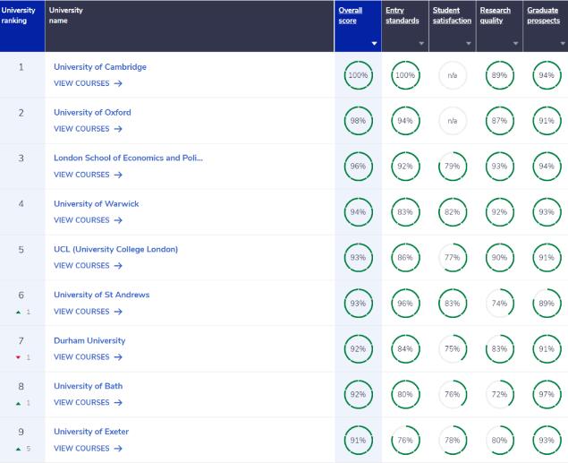Click St Andrews 96% entry standards ring
The height and width of the screenshot is (463, 568).
[405, 304]
